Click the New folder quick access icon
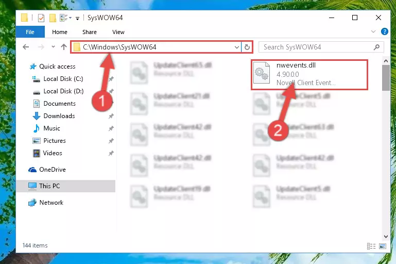Screen dimensions: 396x264 tap(53, 18)
